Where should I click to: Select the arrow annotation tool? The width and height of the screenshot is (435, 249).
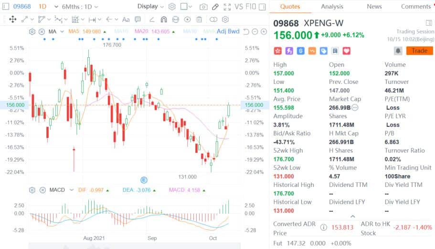109,20
